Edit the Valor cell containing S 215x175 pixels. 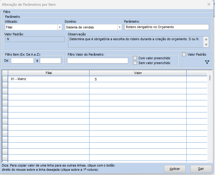point(138,79)
